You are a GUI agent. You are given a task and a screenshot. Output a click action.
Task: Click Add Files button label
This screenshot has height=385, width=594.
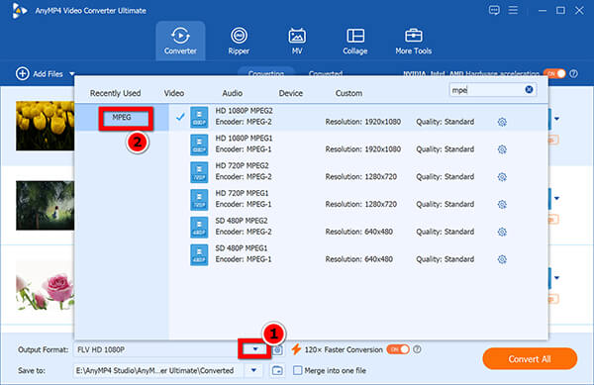pyautogui.click(x=48, y=74)
